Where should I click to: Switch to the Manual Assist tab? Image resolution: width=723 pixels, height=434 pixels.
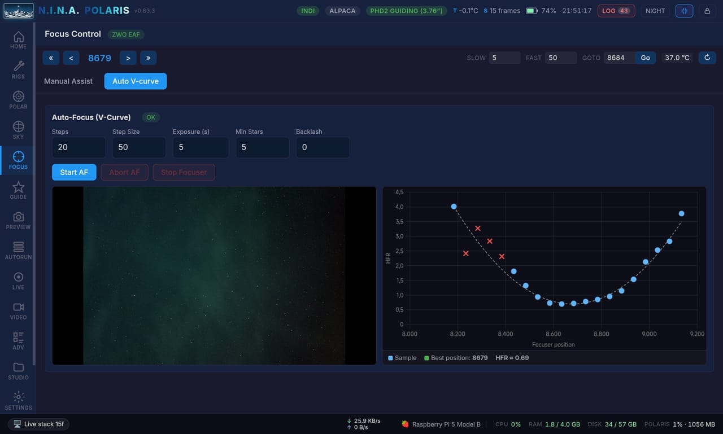pos(68,81)
